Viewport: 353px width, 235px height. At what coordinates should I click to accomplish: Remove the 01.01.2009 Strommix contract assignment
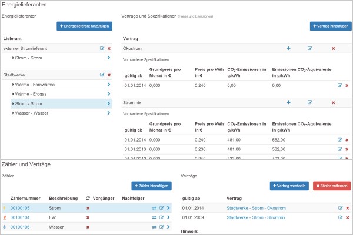[x=347, y=217]
